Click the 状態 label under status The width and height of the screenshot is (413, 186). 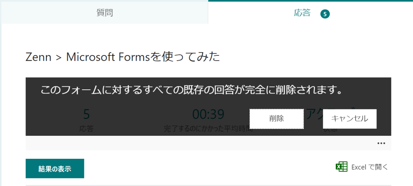[x=330, y=131]
